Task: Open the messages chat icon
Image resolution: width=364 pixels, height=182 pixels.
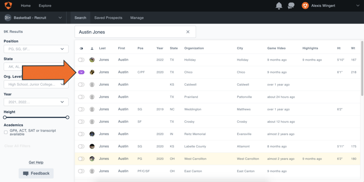Action: [291, 5]
